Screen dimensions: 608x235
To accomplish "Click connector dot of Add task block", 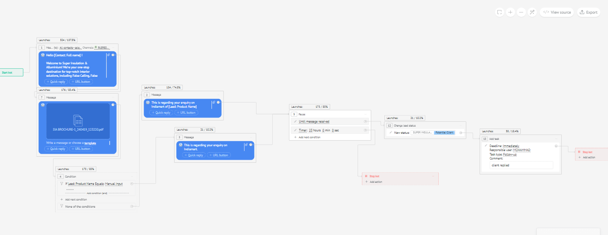I will pos(556,146).
